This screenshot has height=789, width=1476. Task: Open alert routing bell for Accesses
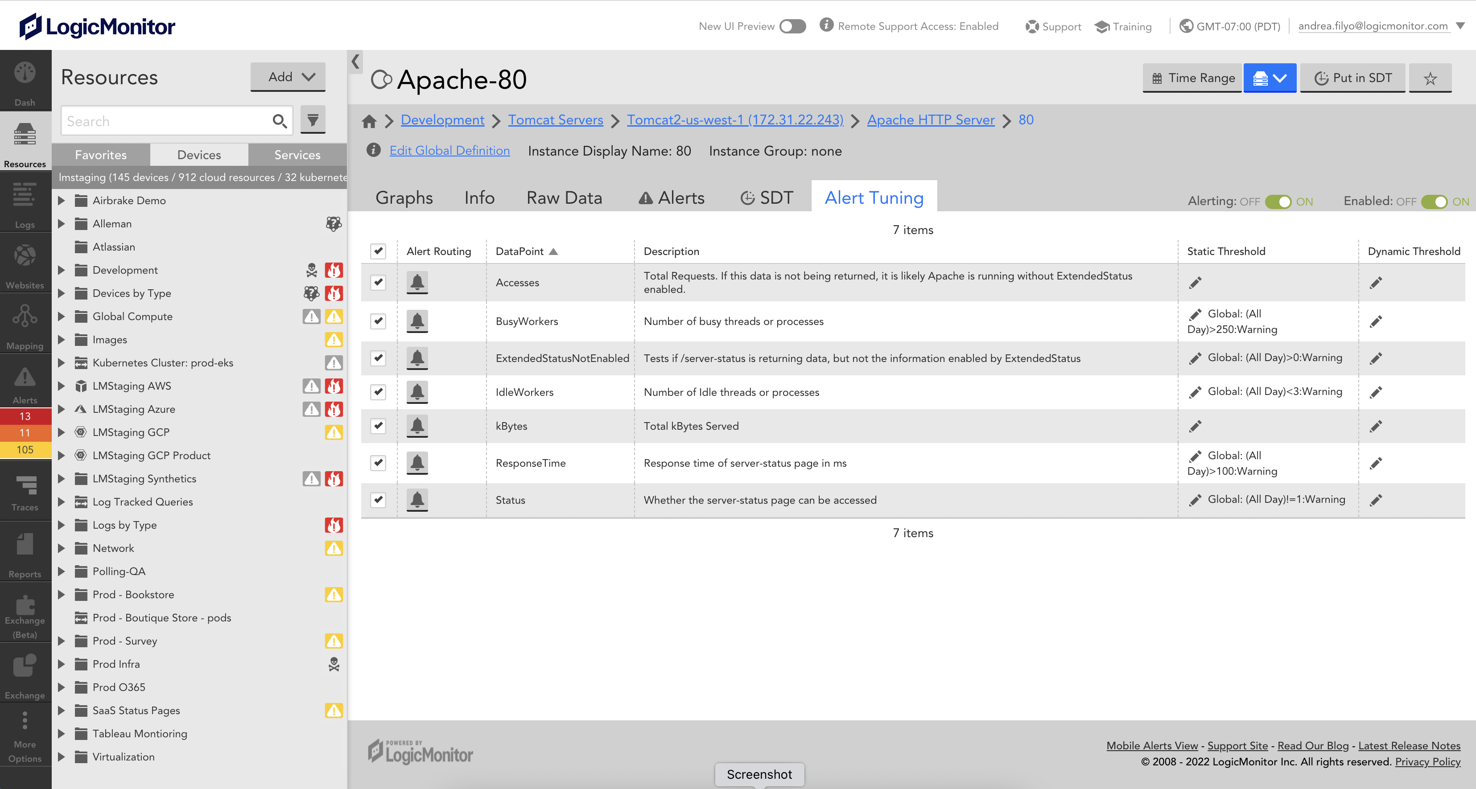(x=417, y=283)
